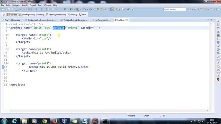The height and width of the screenshot is (124, 221).
Task: Collapse the print1 target fold on line 8
Action: point(8,49)
